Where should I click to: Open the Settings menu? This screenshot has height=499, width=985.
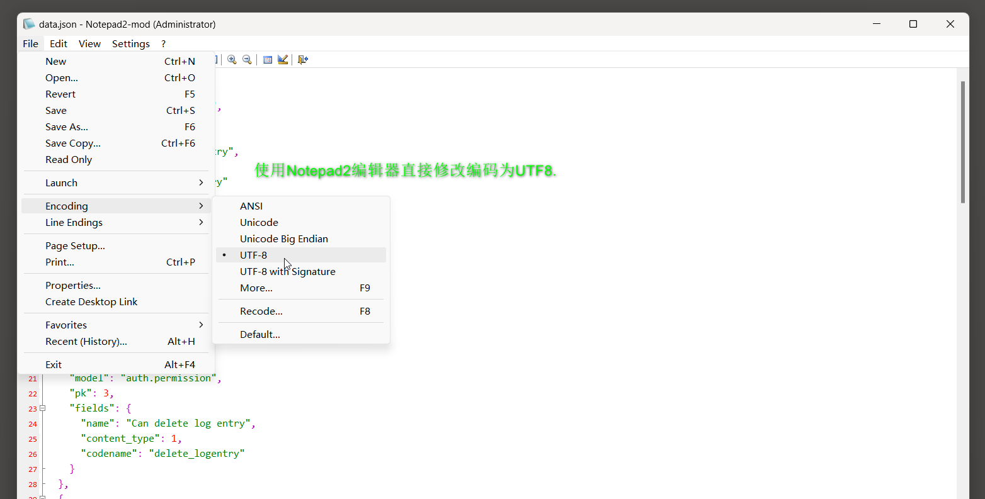[131, 43]
